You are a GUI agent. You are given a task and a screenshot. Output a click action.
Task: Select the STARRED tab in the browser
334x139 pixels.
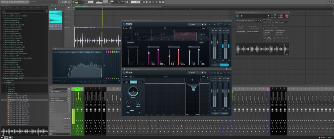coord(38,8)
